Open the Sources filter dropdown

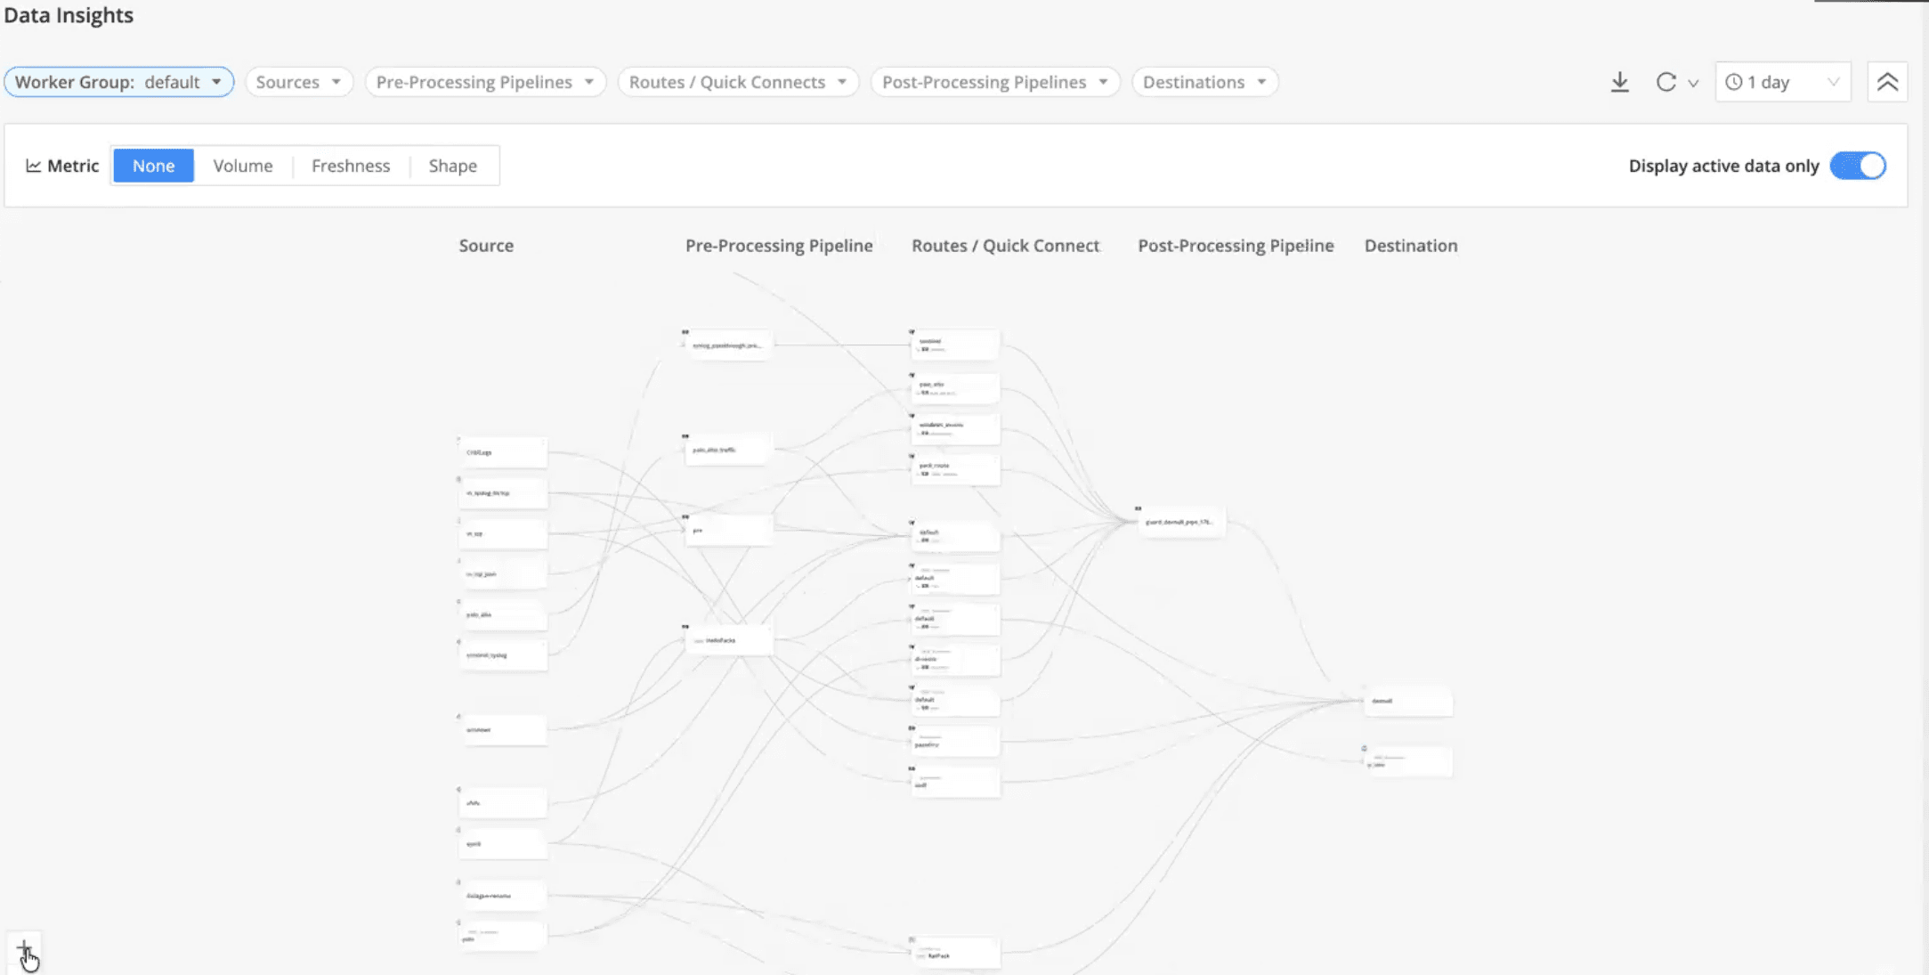click(x=299, y=81)
